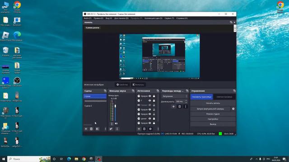Float the Управление dock panel
Image resolution: width=289 pixels, height=162 pixels.
pos(234,91)
